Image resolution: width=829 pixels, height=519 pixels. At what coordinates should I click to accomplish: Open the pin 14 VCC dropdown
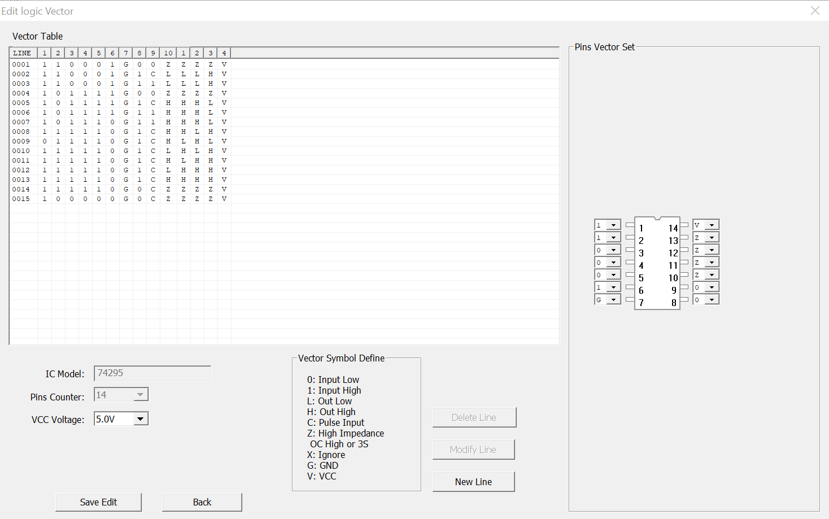712,225
